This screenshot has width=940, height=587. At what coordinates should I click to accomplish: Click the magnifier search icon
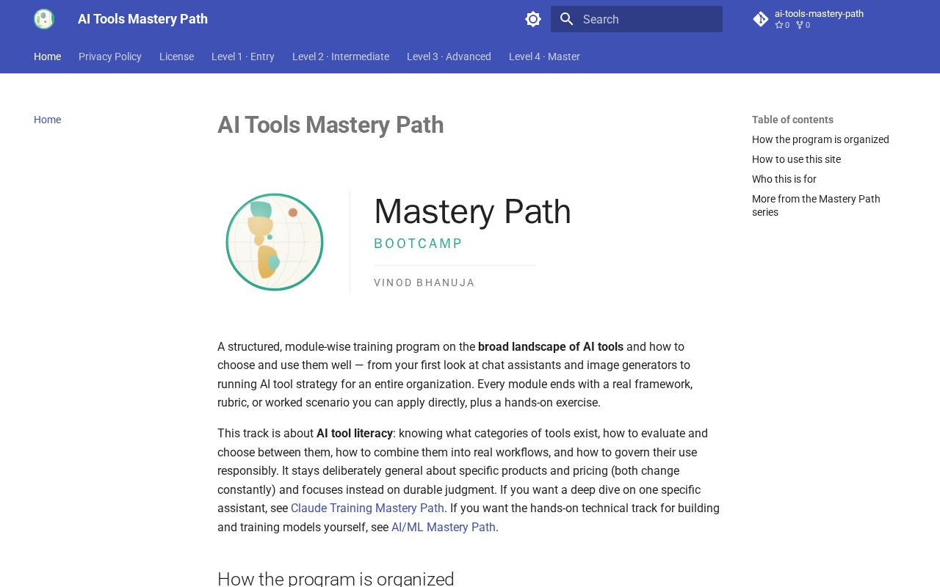566,19
